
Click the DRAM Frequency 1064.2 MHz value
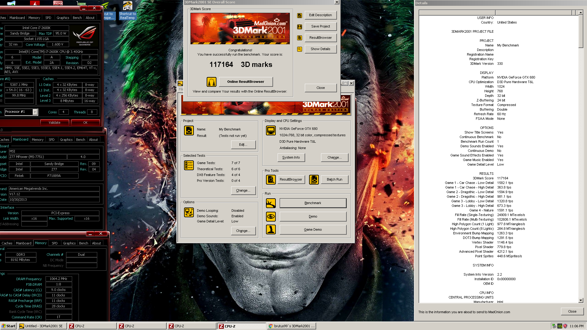point(59,279)
